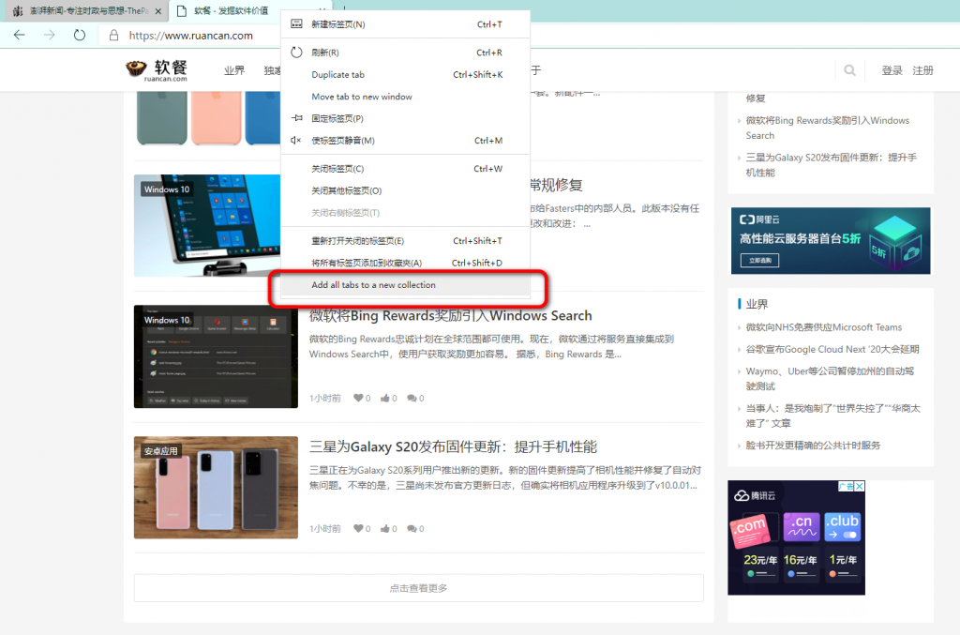The width and height of the screenshot is (960, 635).
Task: Click the heart icon under the Bing Rewards article
Action: click(357, 398)
